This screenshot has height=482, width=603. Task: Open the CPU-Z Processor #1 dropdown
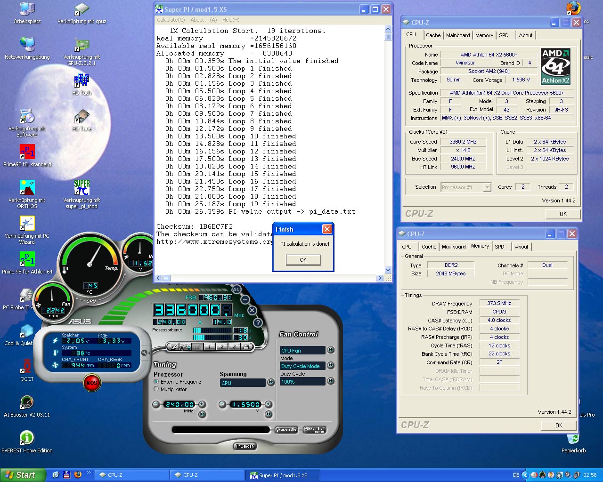[x=487, y=187]
